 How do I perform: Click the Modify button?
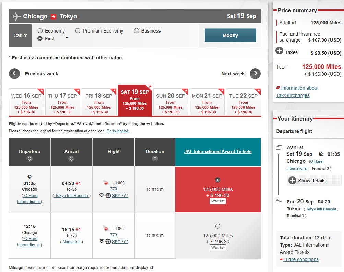pyautogui.click(x=230, y=35)
